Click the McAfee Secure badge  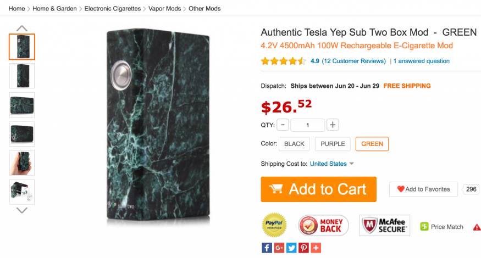click(x=384, y=226)
